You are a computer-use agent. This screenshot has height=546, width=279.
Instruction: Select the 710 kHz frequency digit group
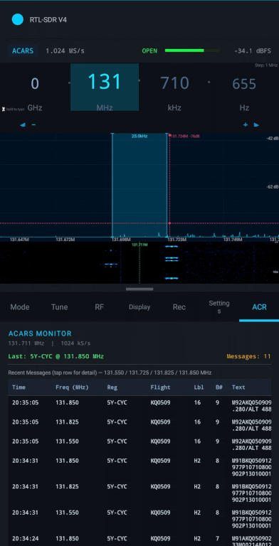[x=174, y=87]
